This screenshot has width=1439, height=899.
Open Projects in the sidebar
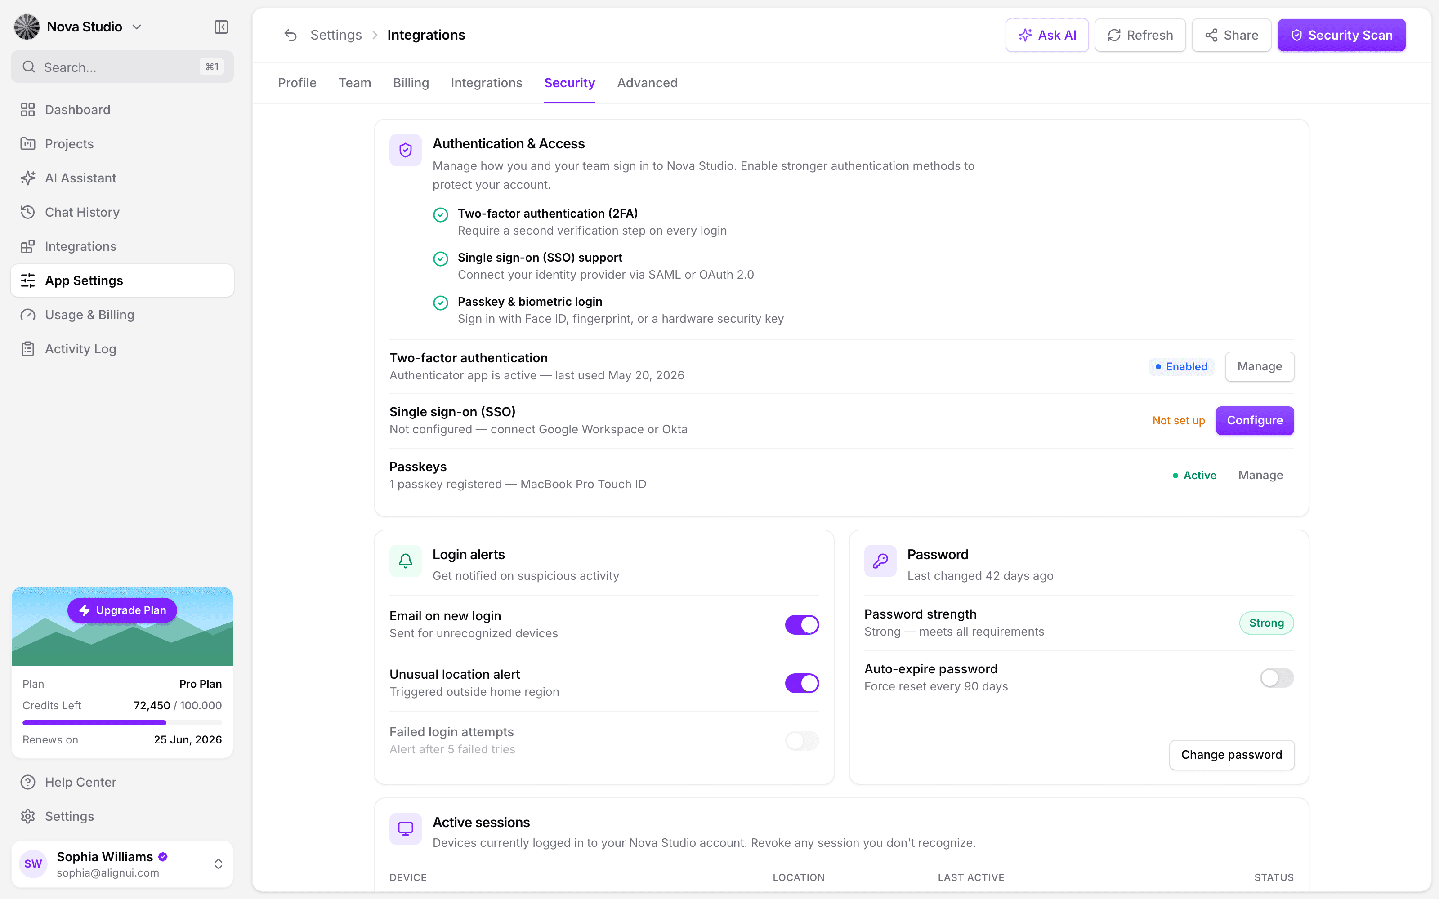click(x=122, y=144)
